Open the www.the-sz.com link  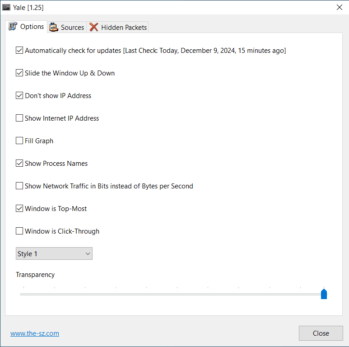35,333
